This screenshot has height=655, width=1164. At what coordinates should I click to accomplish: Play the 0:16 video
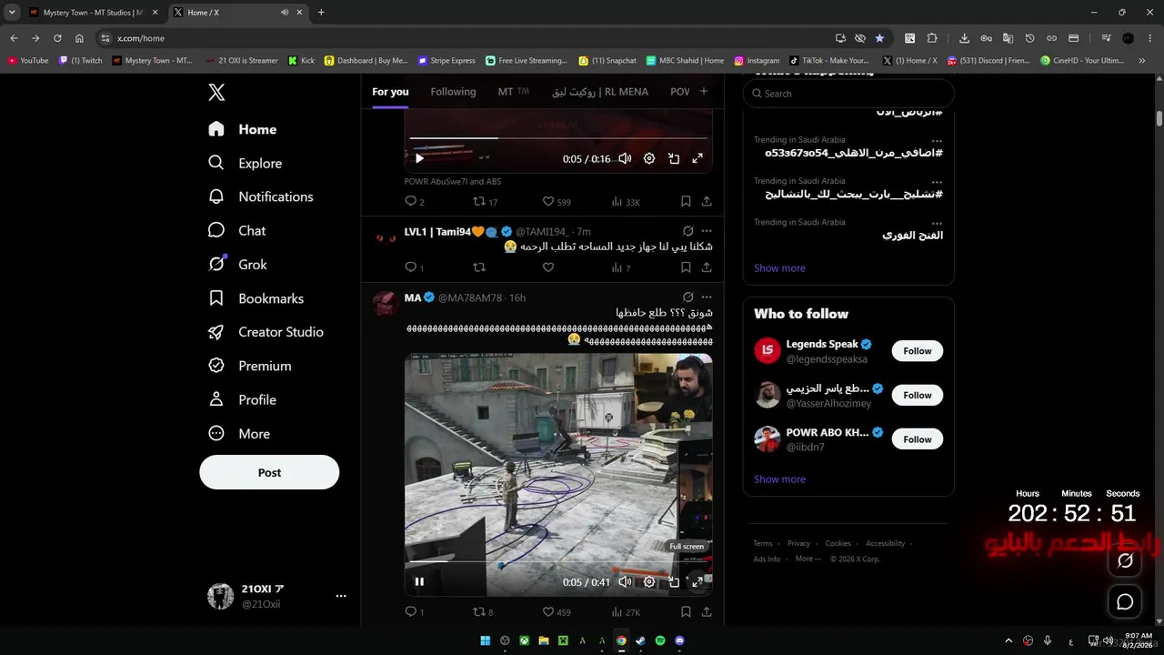(419, 158)
